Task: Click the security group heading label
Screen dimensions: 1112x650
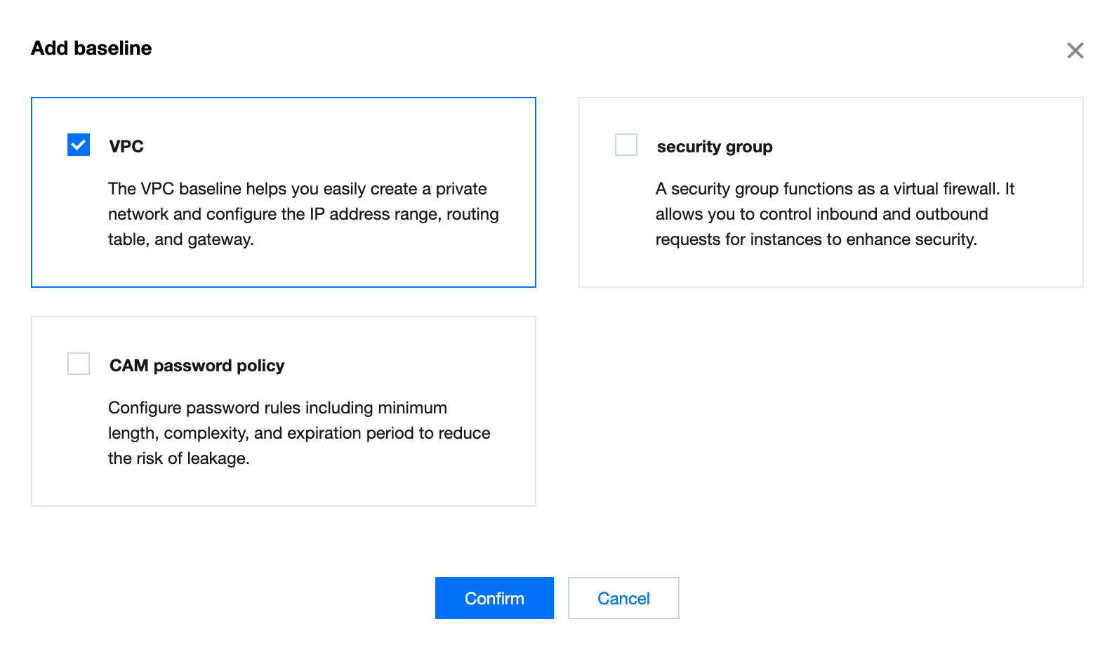Action: point(714,147)
